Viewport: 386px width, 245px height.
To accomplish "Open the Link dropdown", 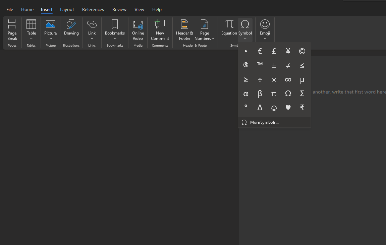I will [92, 30].
